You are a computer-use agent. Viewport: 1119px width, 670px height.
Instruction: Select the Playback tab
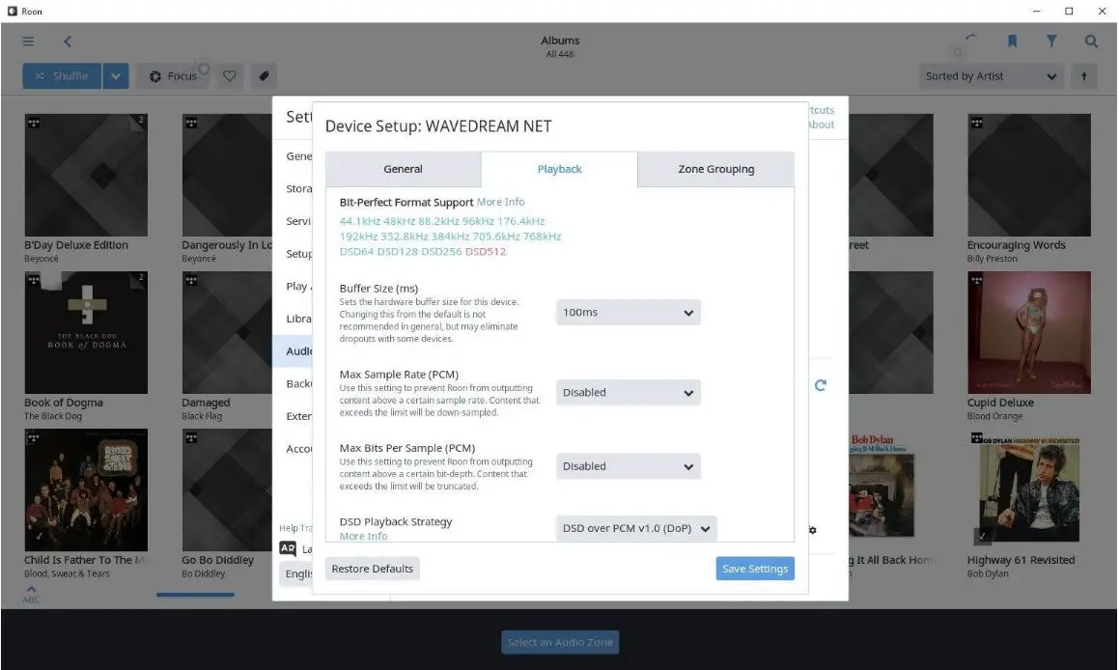(x=560, y=169)
